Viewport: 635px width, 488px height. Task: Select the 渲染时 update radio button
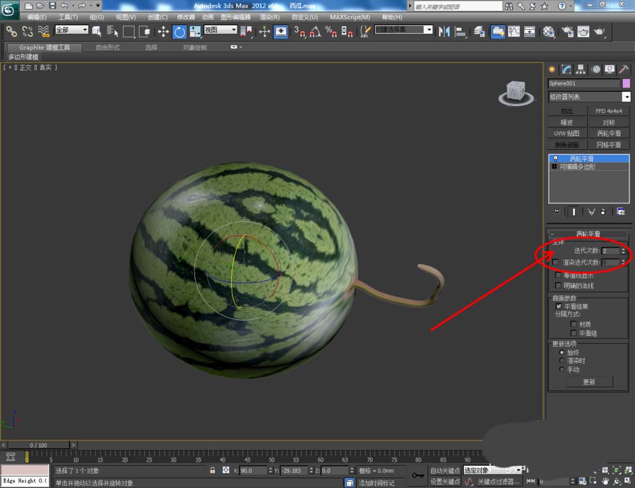click(x=561, y=360)
